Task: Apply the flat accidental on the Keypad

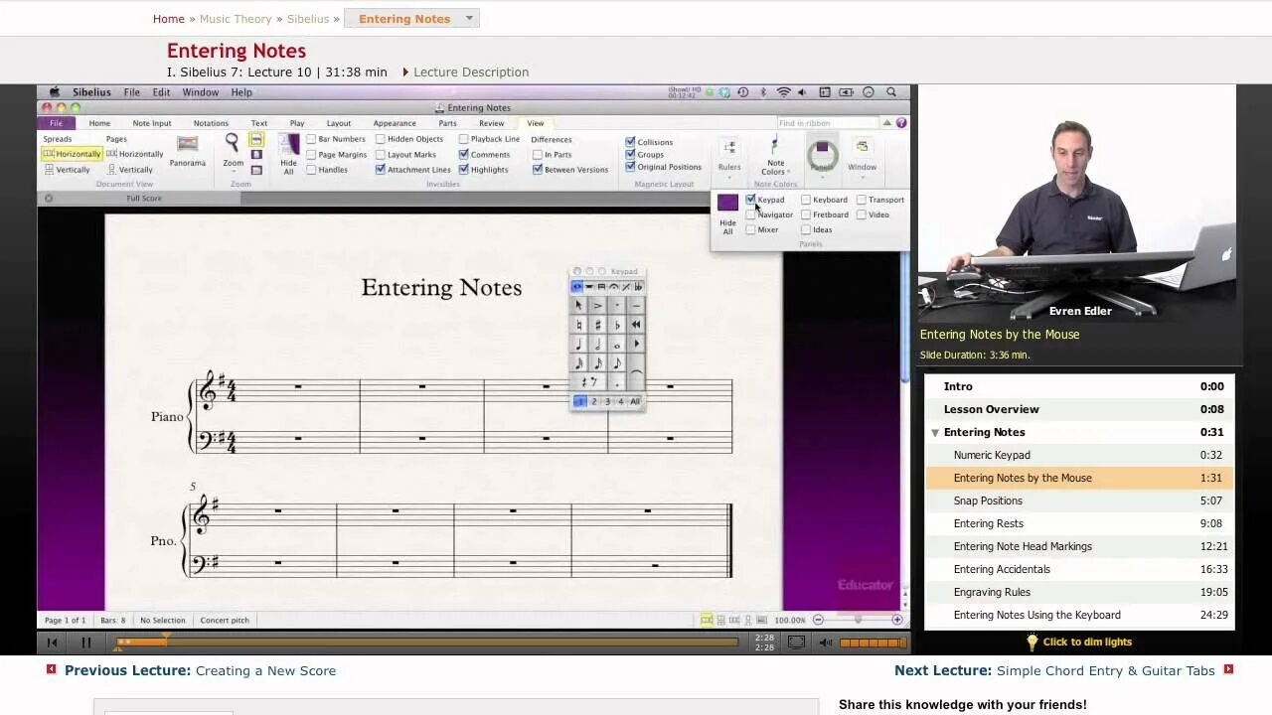Action: coord(617,325)
